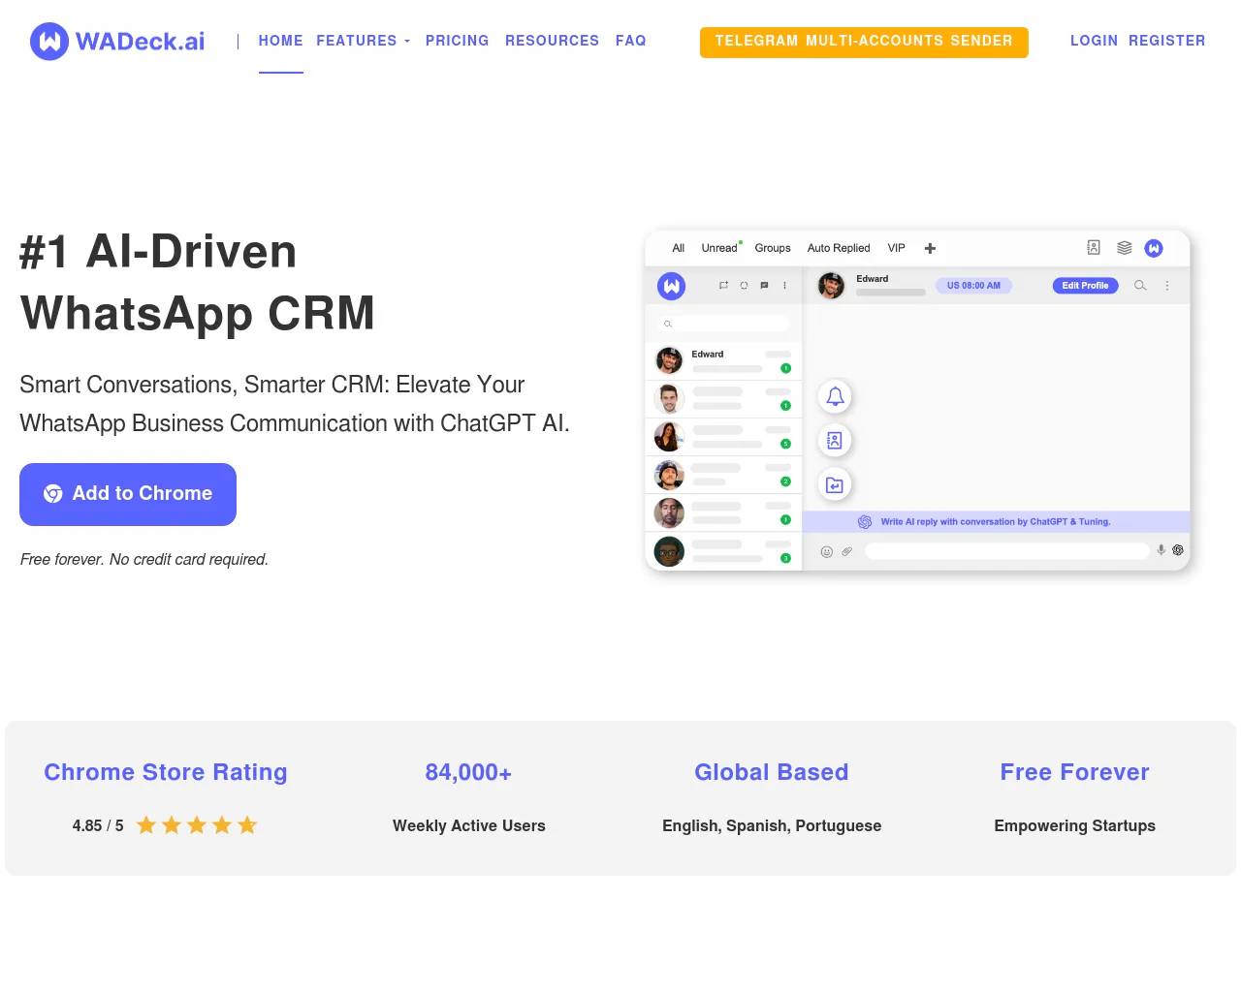Click the communities icon above chat list
Viewport: 1241px width, 992px height.
tap(723, 286)
